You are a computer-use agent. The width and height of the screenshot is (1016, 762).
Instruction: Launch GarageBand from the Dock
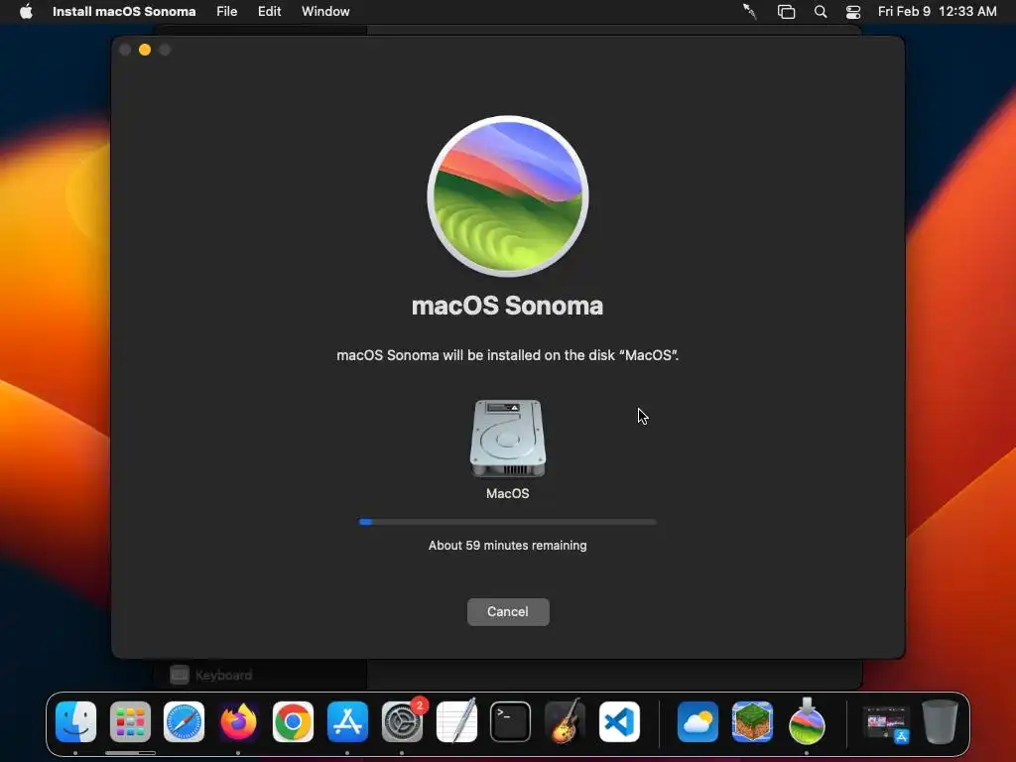[x=565, y=722]
